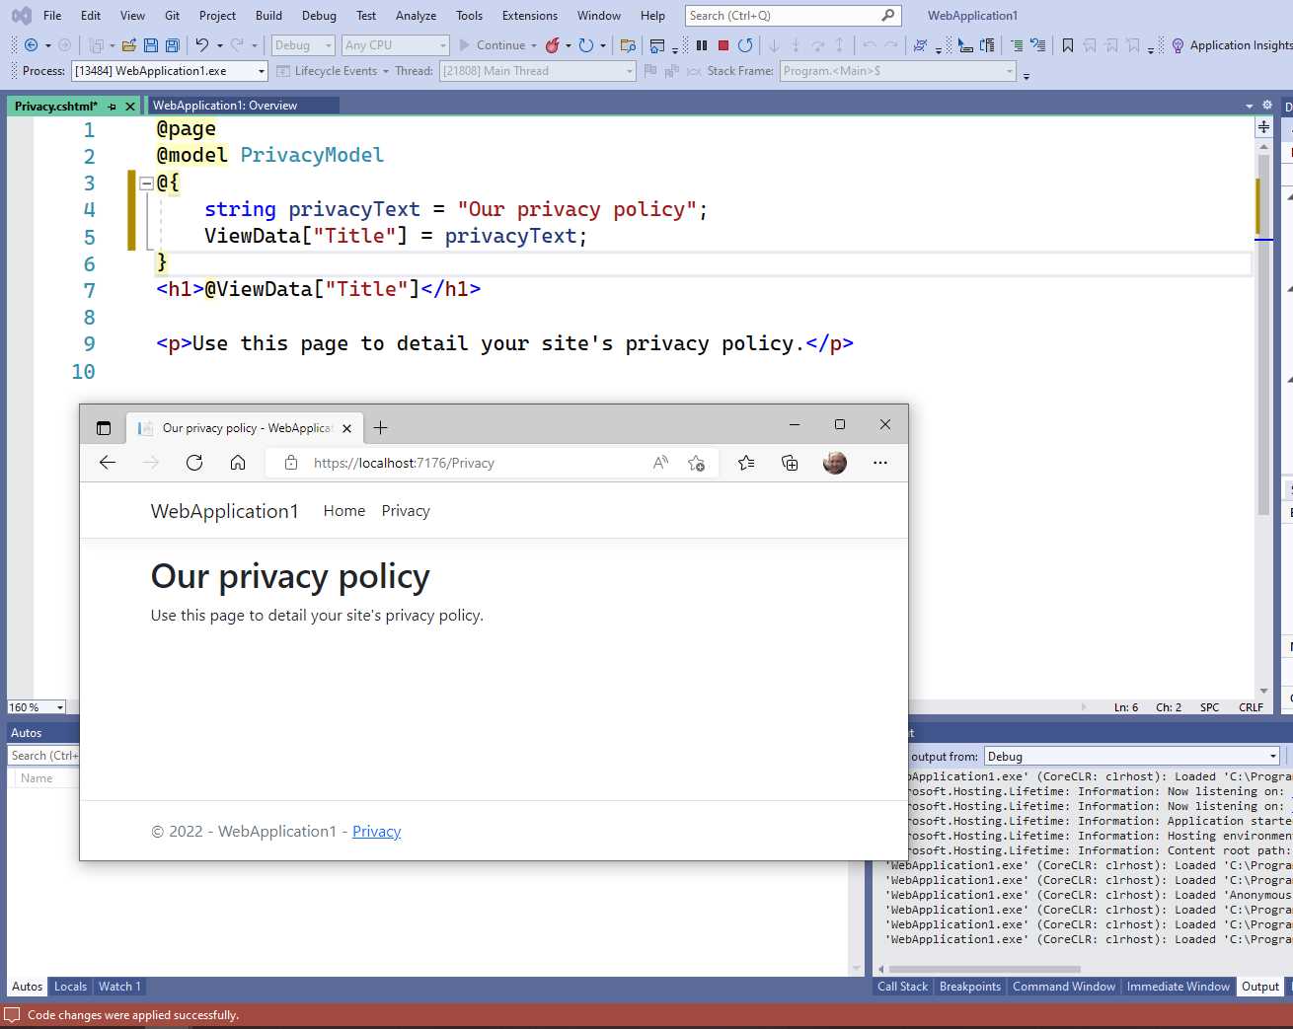Screen dimensions: 1293x1029
Task: Open the Call Stack tab
Action: pos(903,987)
